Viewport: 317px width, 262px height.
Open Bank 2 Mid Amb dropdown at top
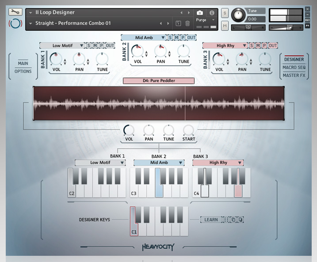[x=144, y=38]
